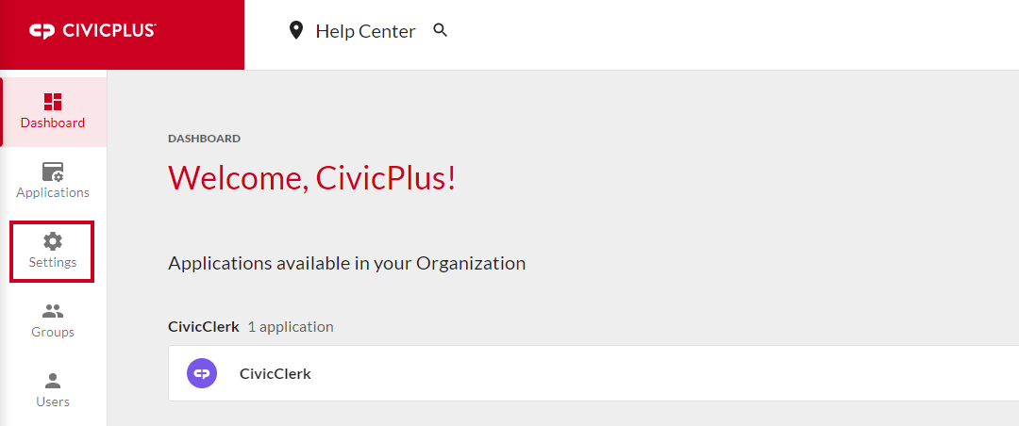Click the purple CivicClerk app icon
Screen dimensions: 1019x426
[202, 373]
